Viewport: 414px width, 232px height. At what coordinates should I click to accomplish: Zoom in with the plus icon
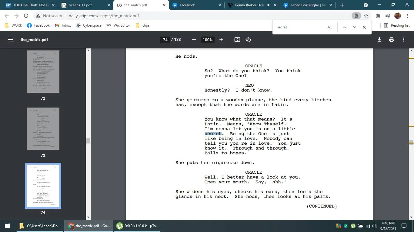point(221,40)
